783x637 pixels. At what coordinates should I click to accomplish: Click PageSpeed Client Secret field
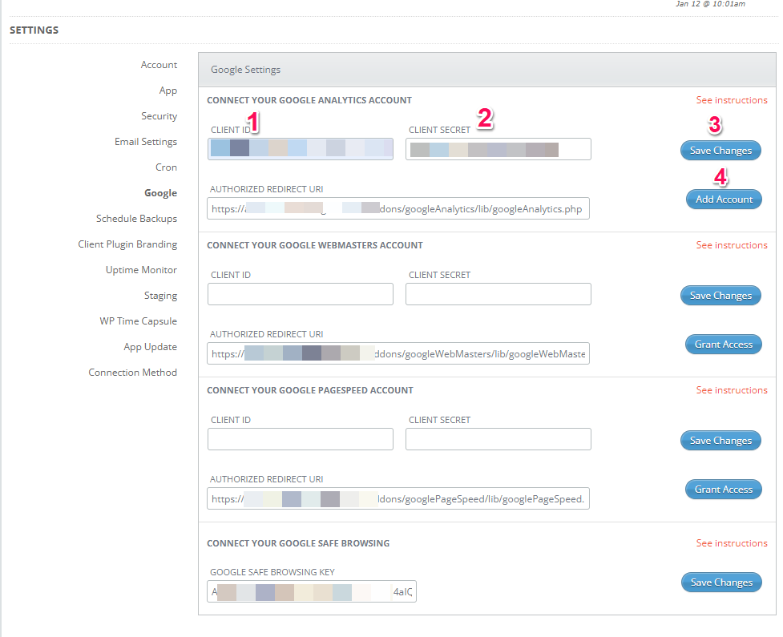point(498,439)
